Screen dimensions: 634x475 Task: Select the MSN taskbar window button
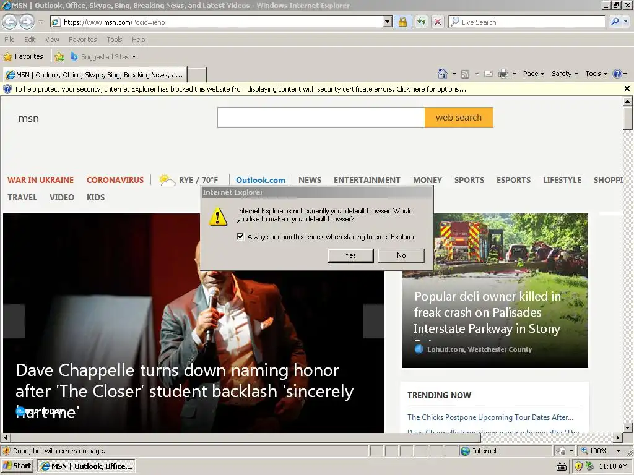point(86,466)
